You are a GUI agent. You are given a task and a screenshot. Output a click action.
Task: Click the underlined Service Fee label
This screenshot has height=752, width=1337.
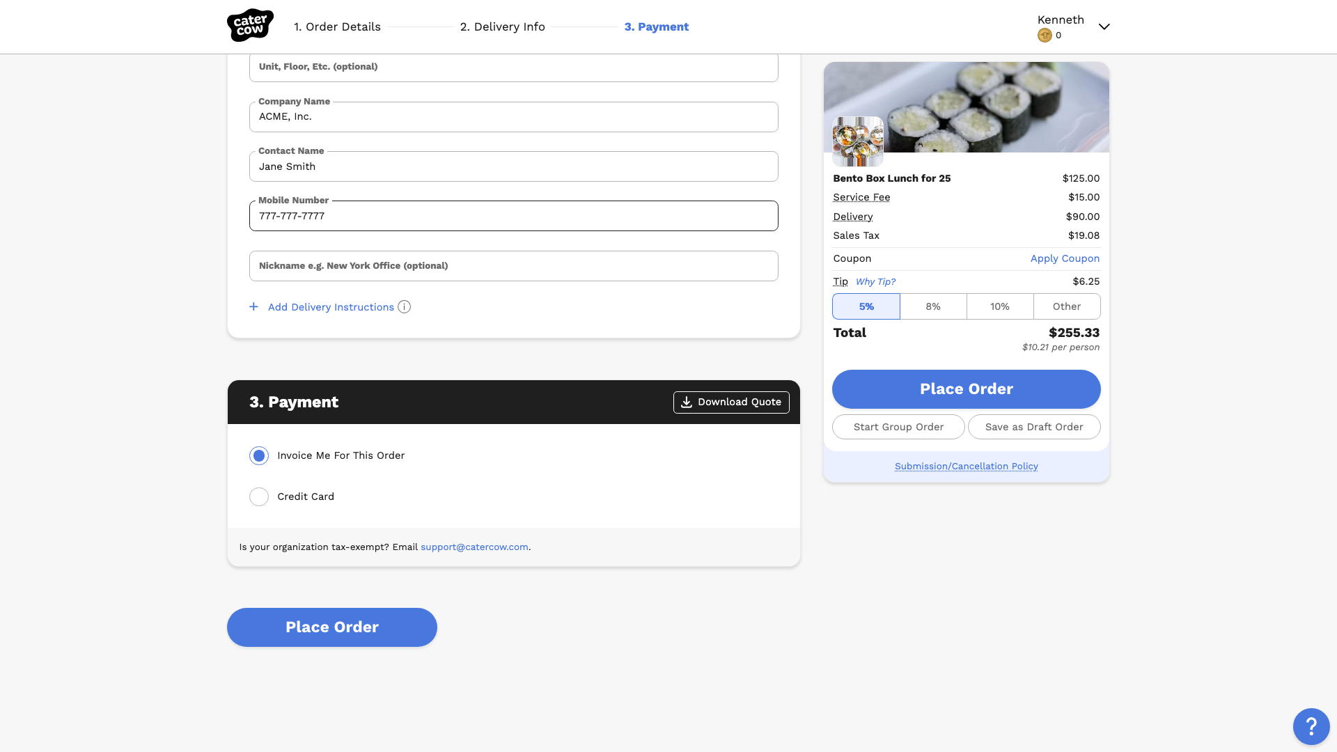point(861,198)
